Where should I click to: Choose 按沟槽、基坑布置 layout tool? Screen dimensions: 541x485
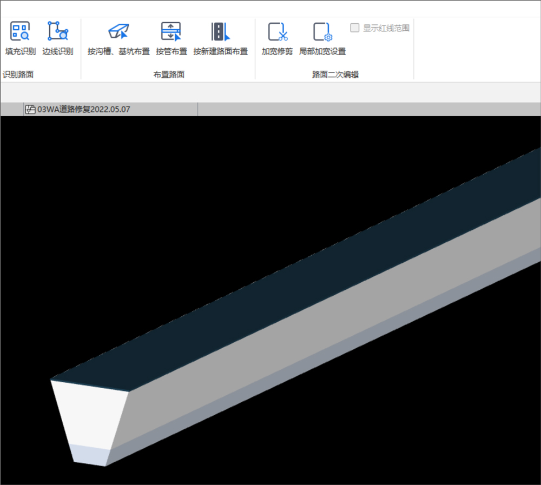(x=118, y=38)
